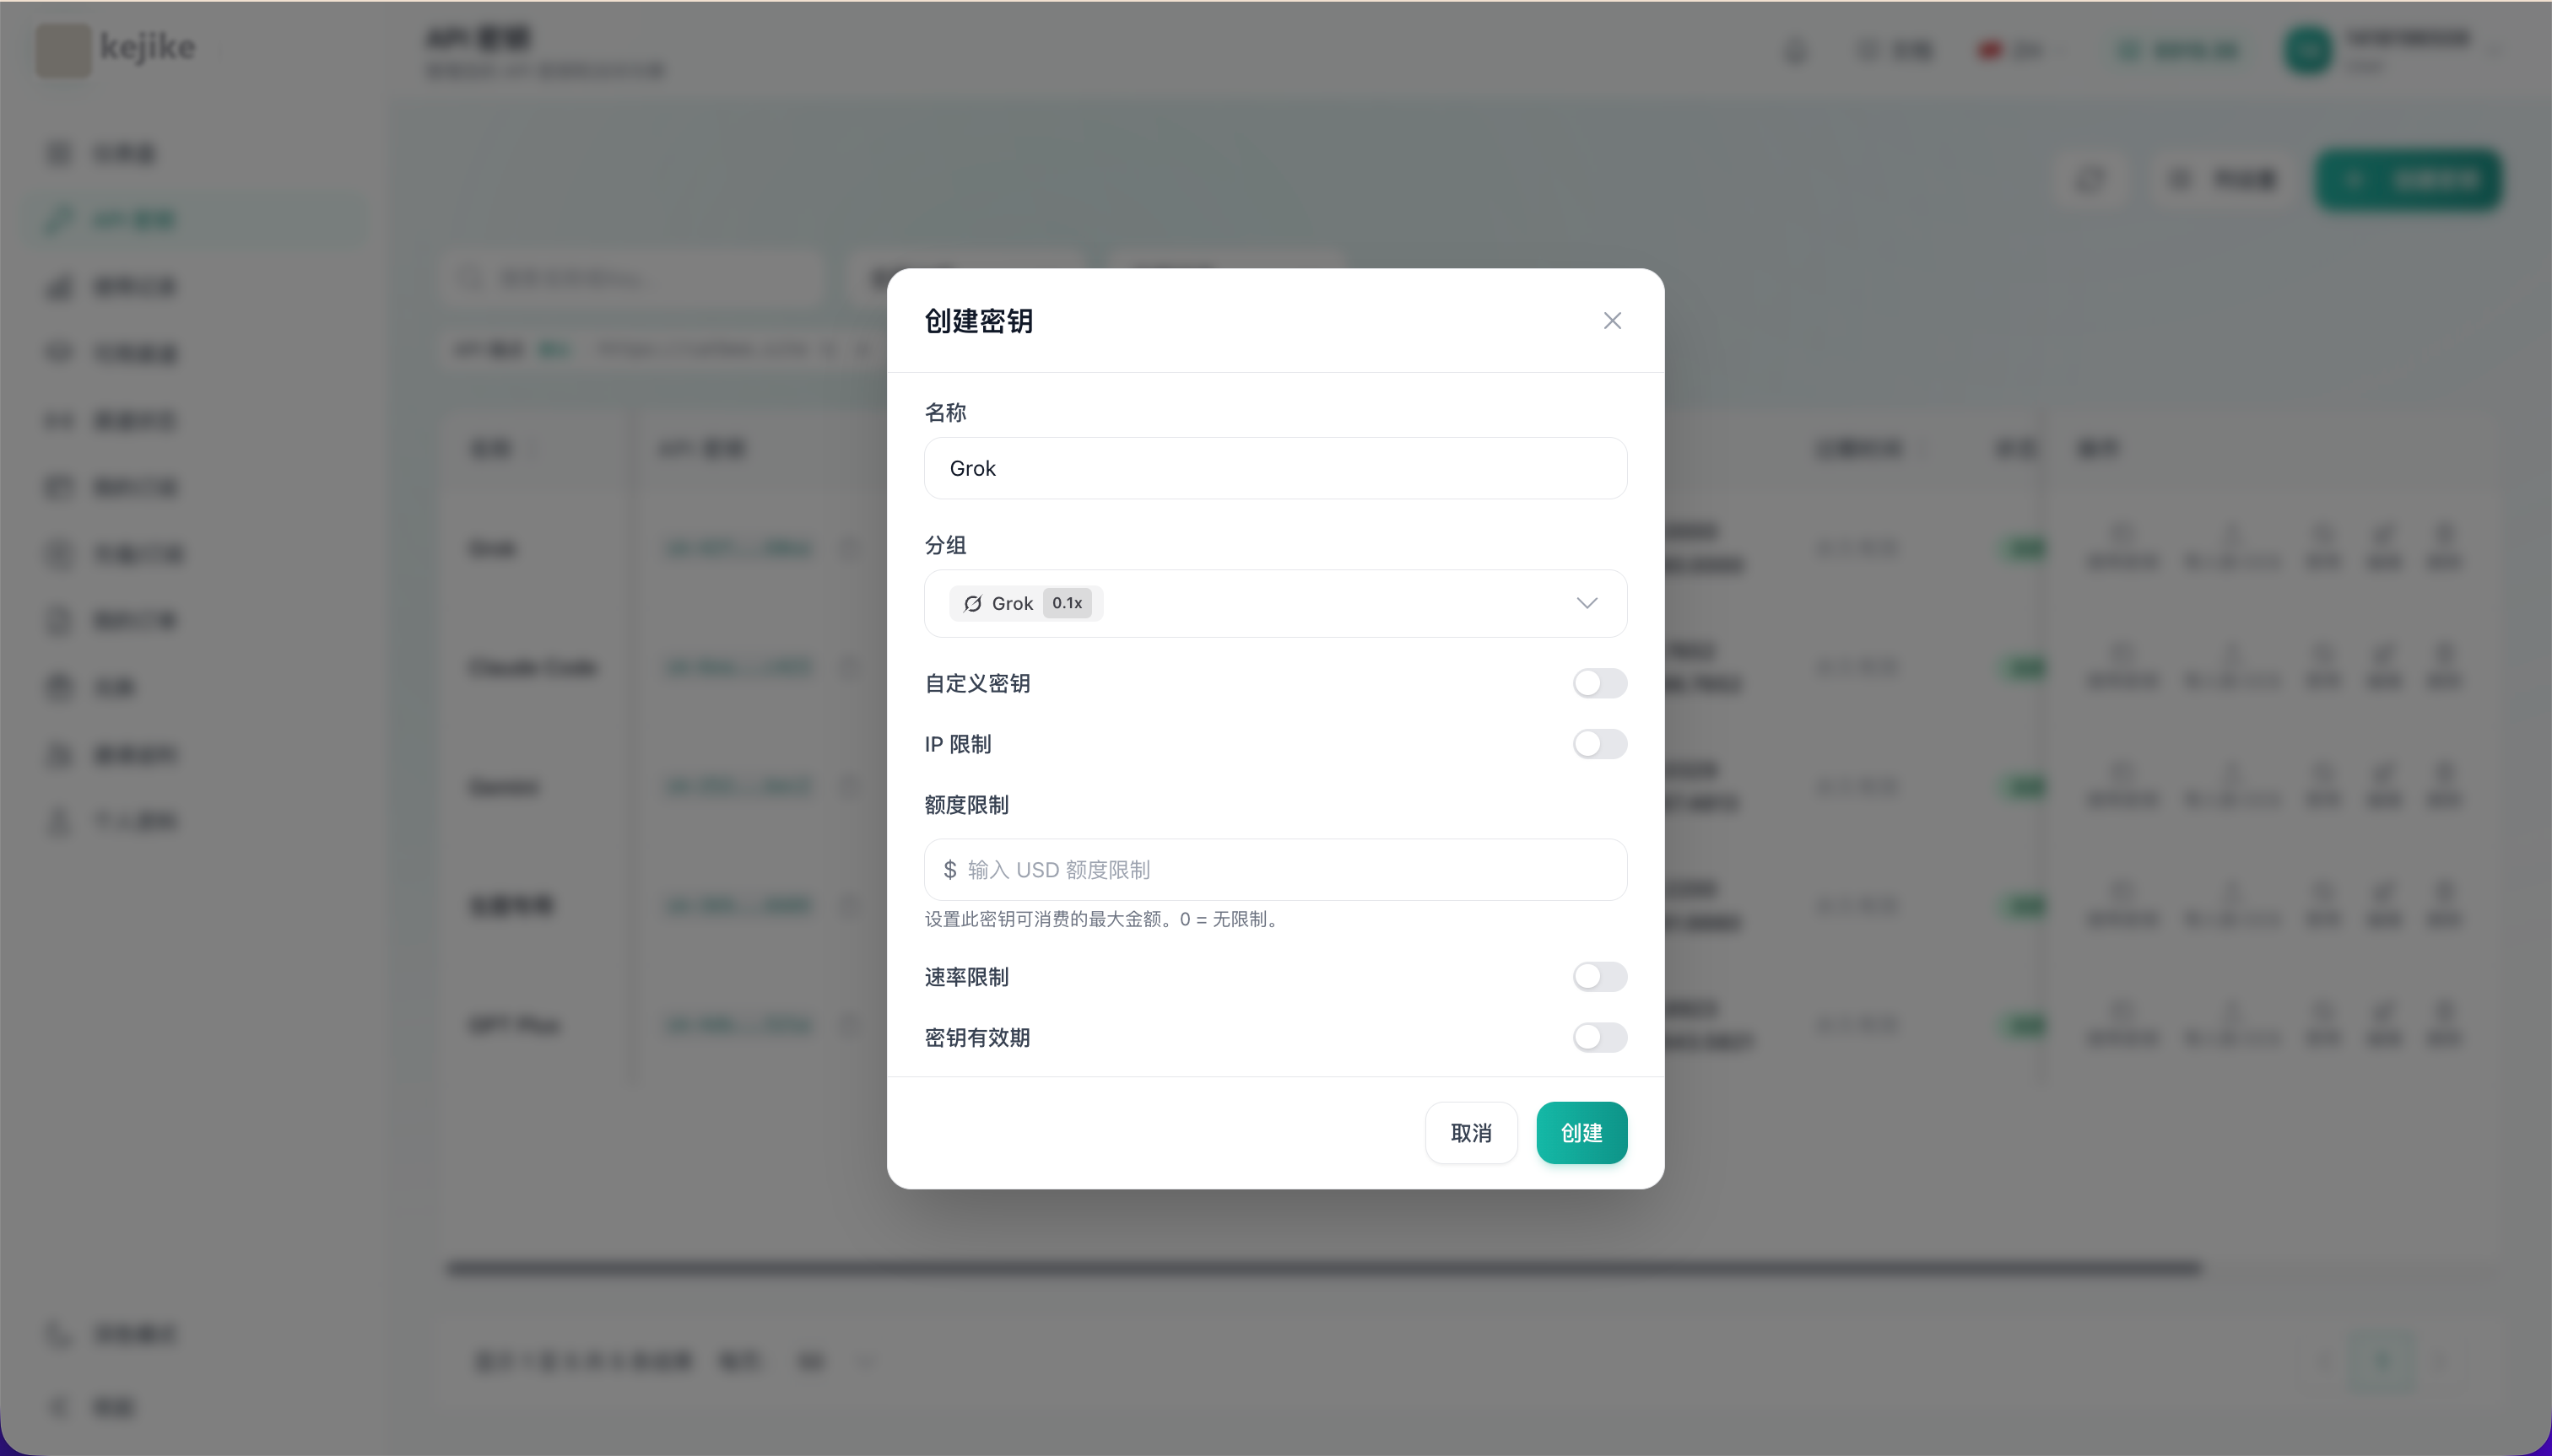2552x1456 pixels.
Task: Click the USD 额度限制 input field
Action: (1274, 869)
